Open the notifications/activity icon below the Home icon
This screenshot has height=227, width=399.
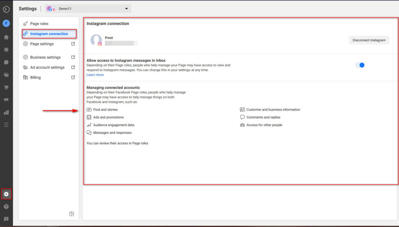6,50
